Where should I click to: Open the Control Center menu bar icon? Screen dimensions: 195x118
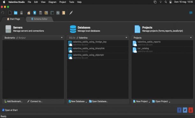(x=171, y=2)
